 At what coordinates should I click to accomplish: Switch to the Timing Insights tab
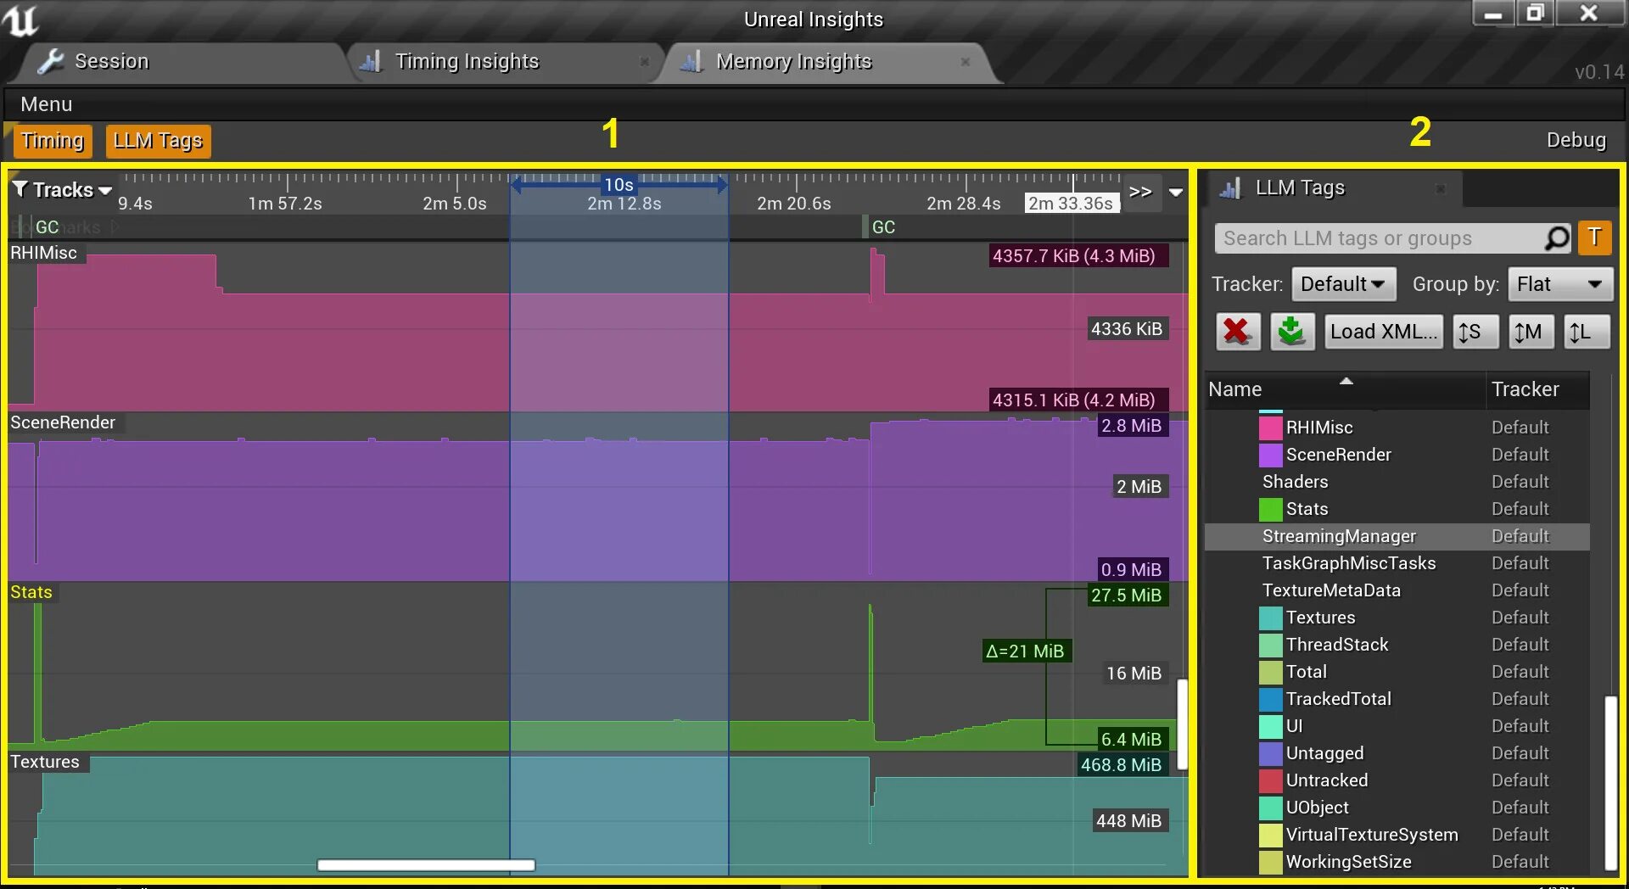(x=506, y=62)
